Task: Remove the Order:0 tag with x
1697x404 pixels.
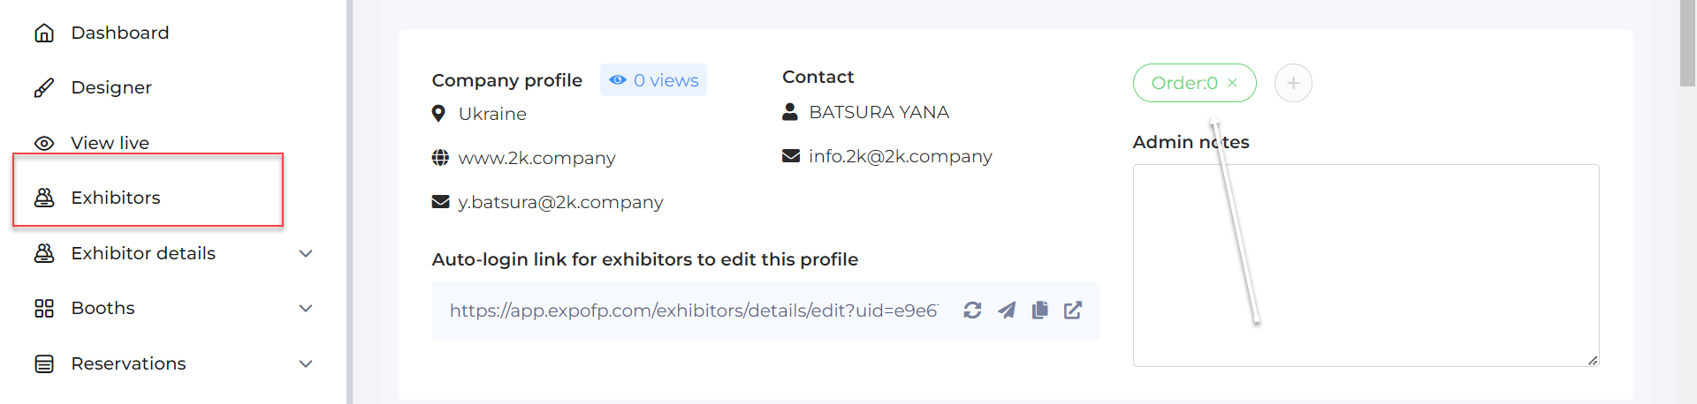Action: (1232, 83)
